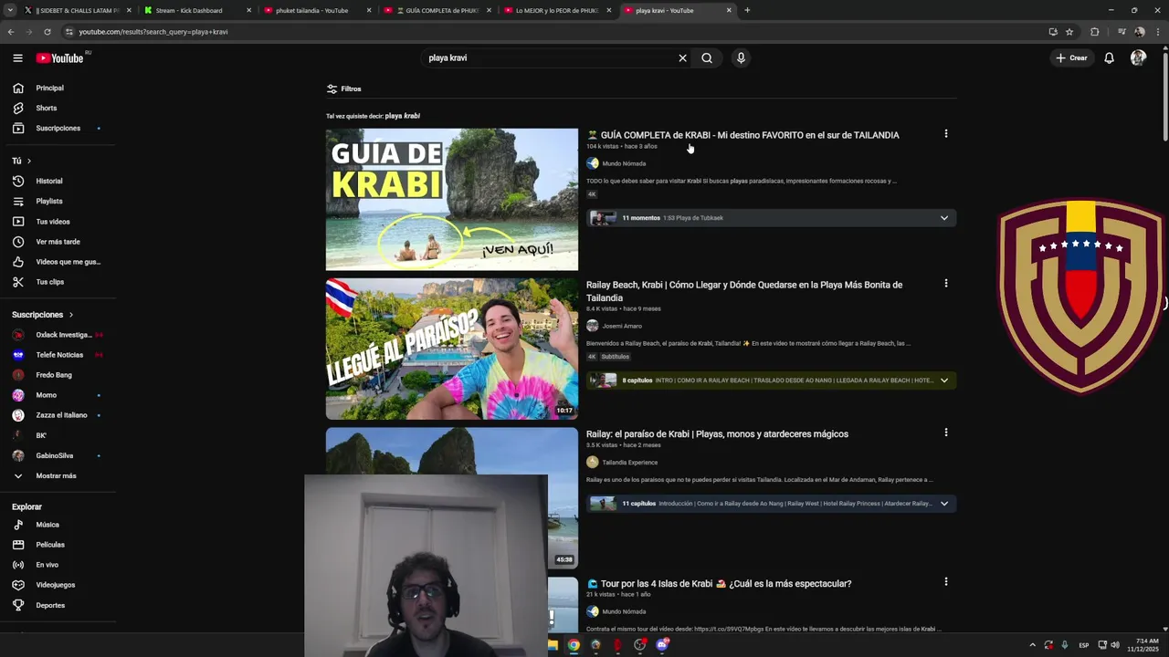Image resolution: width=1169 pixels, height=657 pixels.
Task: Switch to the phuket tailandia - YouTube tab
Action: [x=316, y=10]
